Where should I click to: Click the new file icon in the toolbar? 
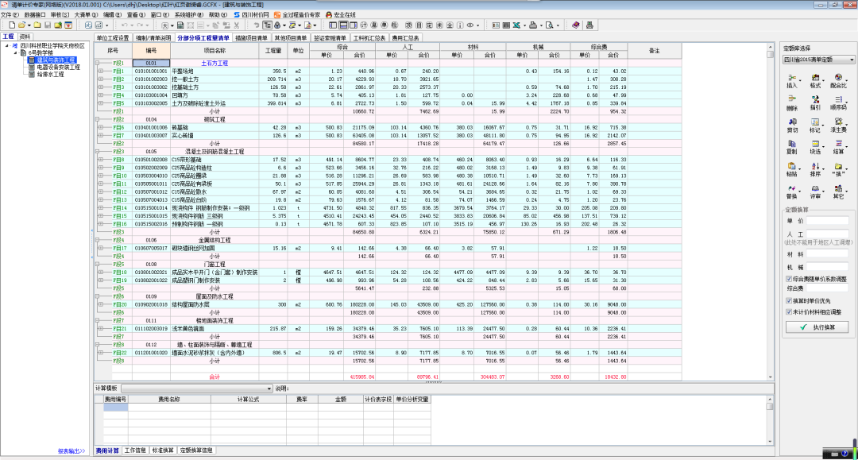pyautogui.click(x=12, y=25)
